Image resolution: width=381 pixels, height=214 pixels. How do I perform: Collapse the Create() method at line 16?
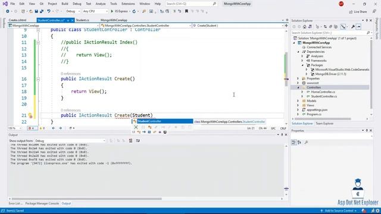(38, 79)
